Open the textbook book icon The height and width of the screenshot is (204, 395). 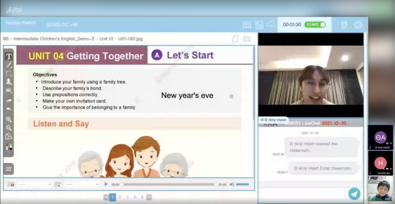pos(247,25)
